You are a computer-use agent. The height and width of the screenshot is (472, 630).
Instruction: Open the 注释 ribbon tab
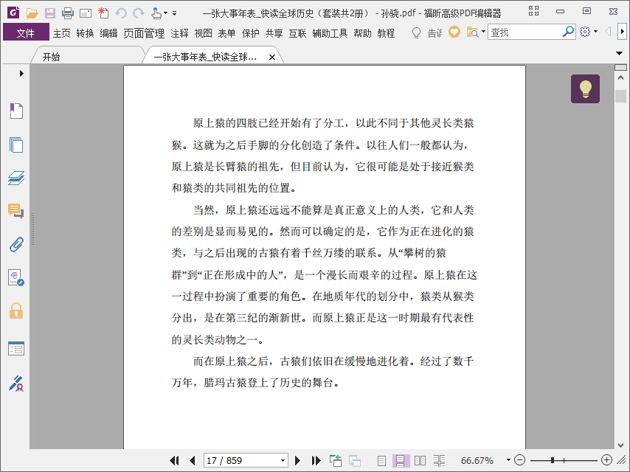click(x=179, y=33)
